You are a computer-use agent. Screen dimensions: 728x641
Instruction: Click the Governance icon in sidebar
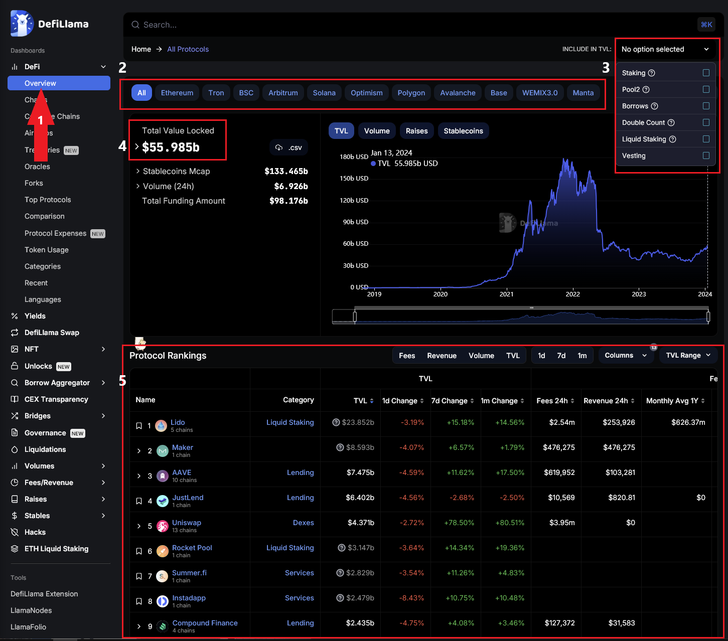click(x=15, y=433)
